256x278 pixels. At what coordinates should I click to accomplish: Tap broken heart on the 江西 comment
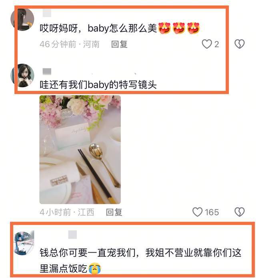point(240,212)
